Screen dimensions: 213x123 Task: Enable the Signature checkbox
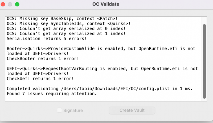click(x=60, y=110)
